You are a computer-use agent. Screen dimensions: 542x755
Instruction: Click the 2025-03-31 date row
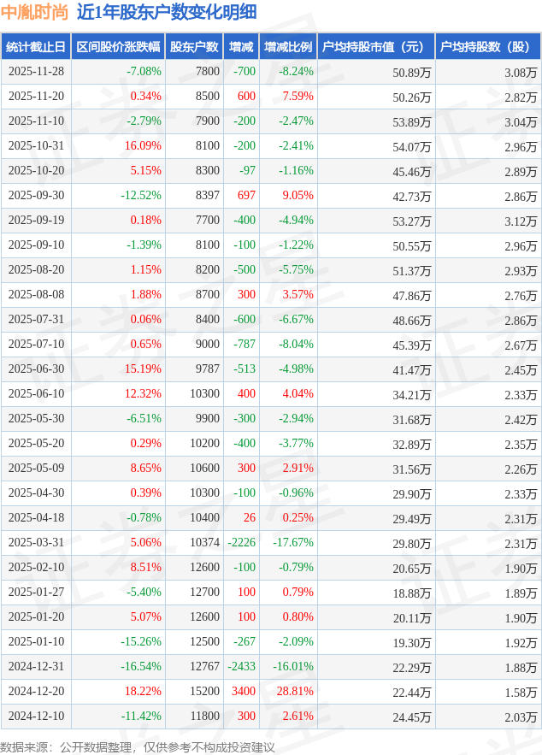[x=35, y=543]
